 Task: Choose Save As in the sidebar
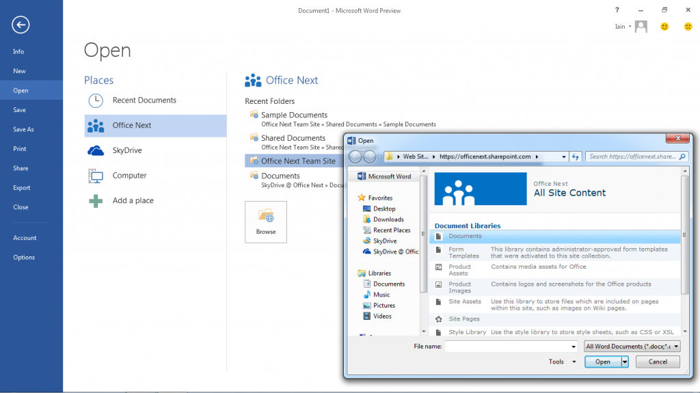tap(23, 129)
